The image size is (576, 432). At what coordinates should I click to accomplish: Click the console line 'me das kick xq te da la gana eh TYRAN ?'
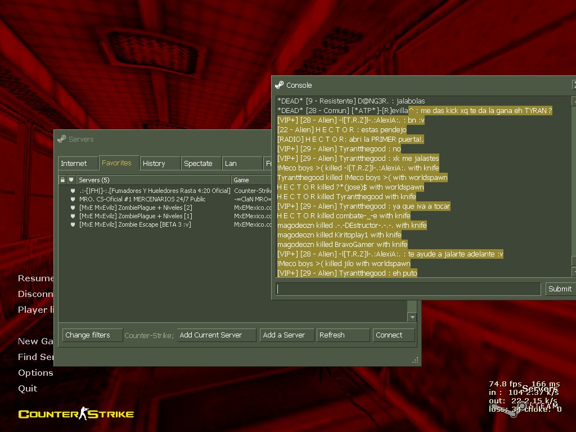click(415, 111)
